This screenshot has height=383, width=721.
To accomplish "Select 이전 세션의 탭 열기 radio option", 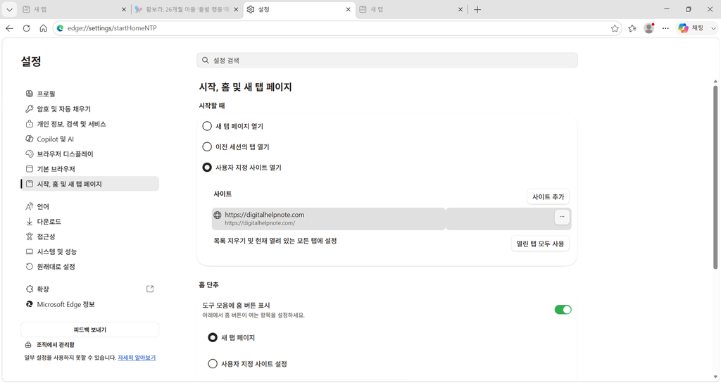I will [207, 146].
